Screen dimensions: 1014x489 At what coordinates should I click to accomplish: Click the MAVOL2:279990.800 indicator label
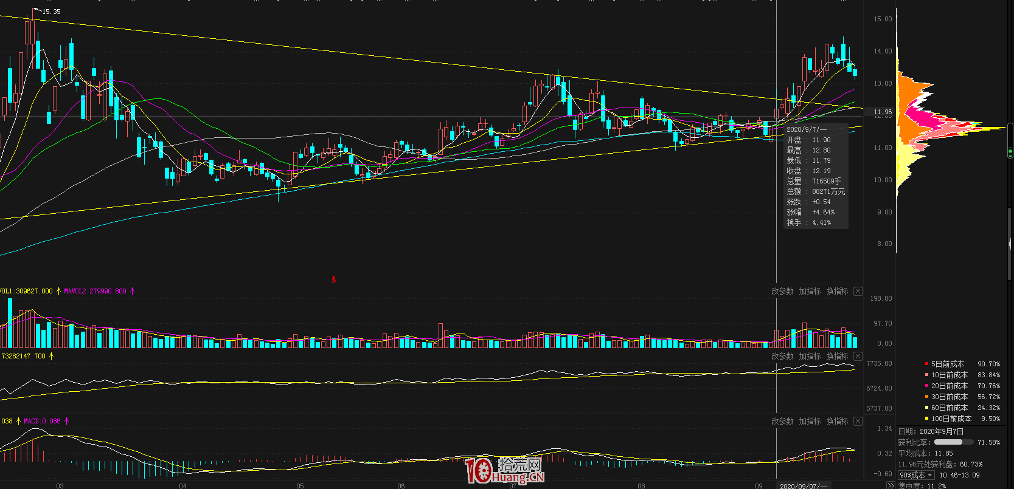[95, 291]
